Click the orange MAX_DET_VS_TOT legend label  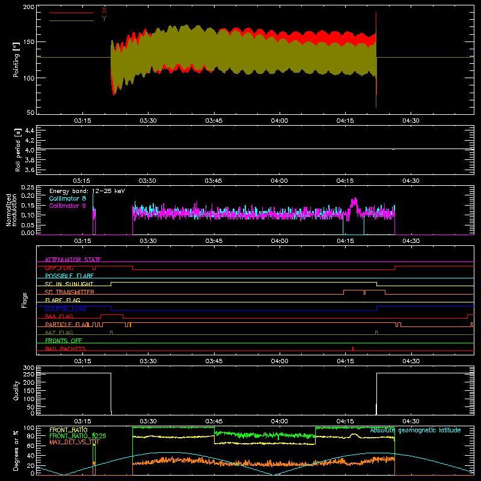pos(74,442)
